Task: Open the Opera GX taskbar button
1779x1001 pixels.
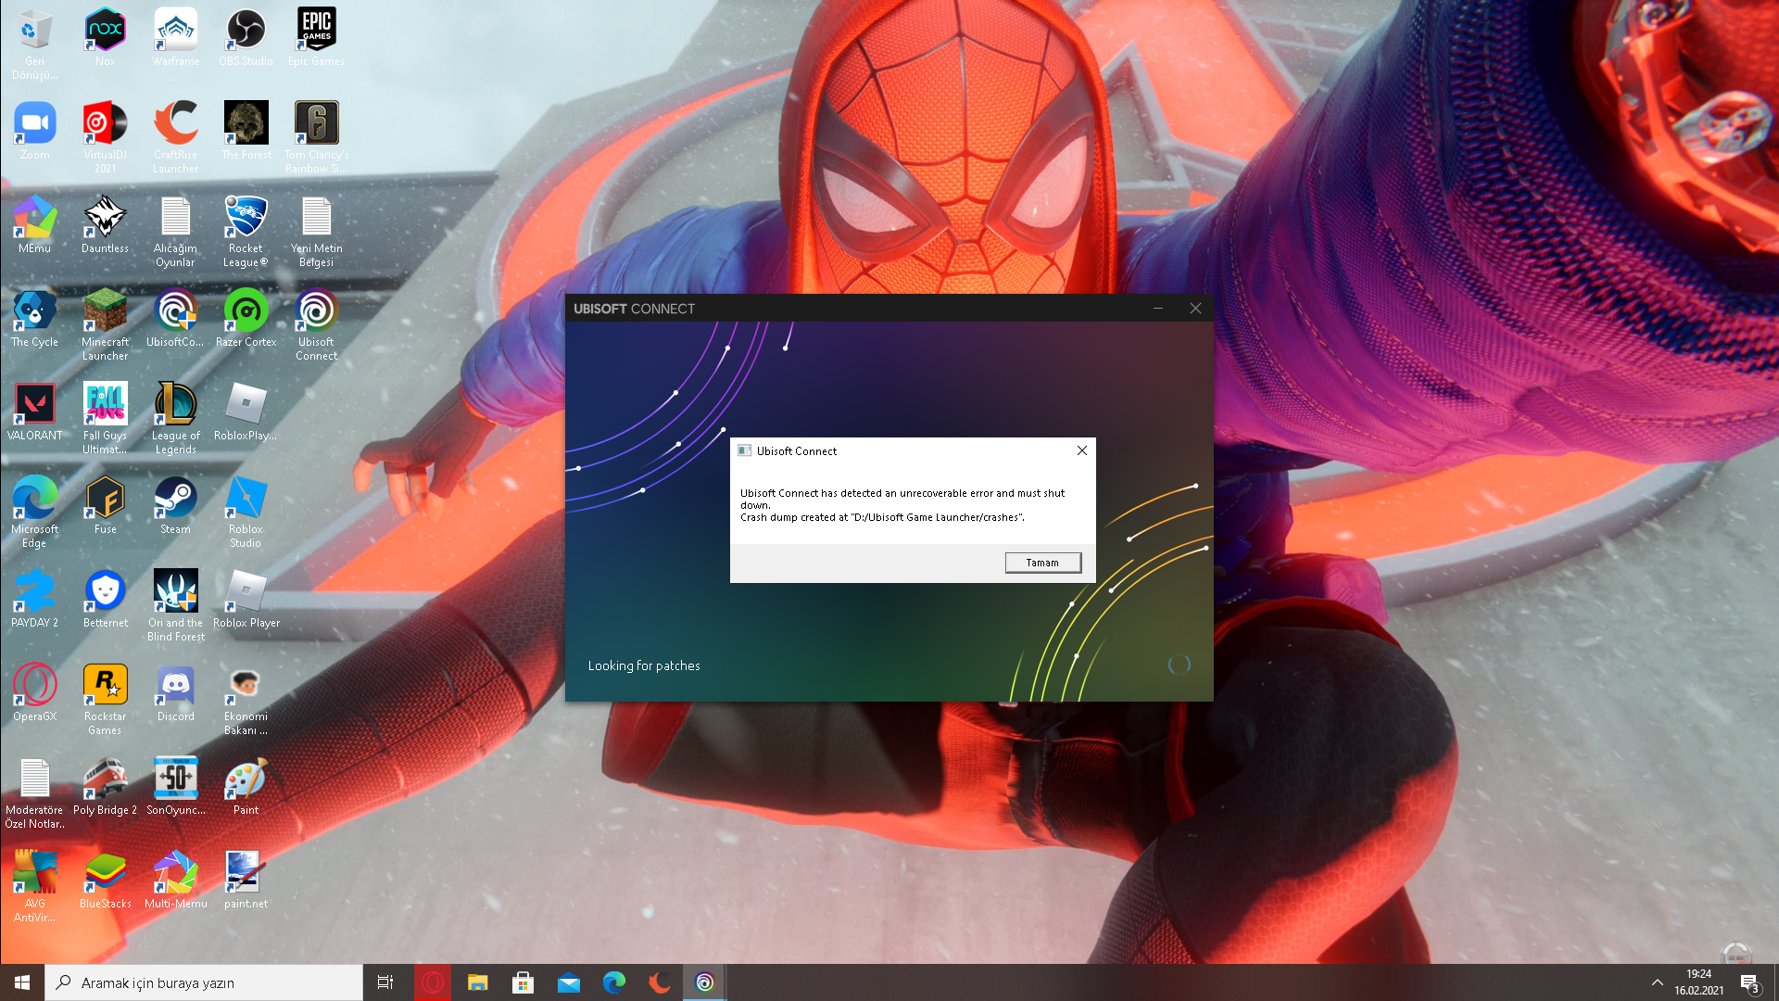Action: pos(433,982)
